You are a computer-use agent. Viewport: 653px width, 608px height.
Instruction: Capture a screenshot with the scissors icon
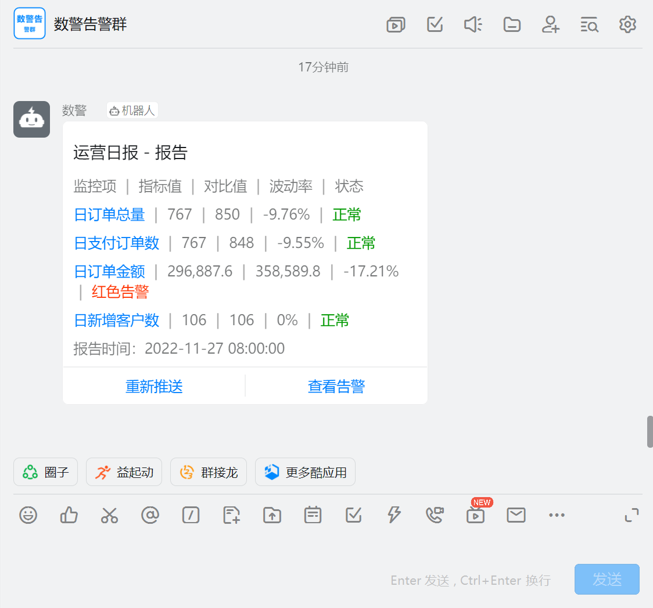pyautogui.click(x=109, y=515)
